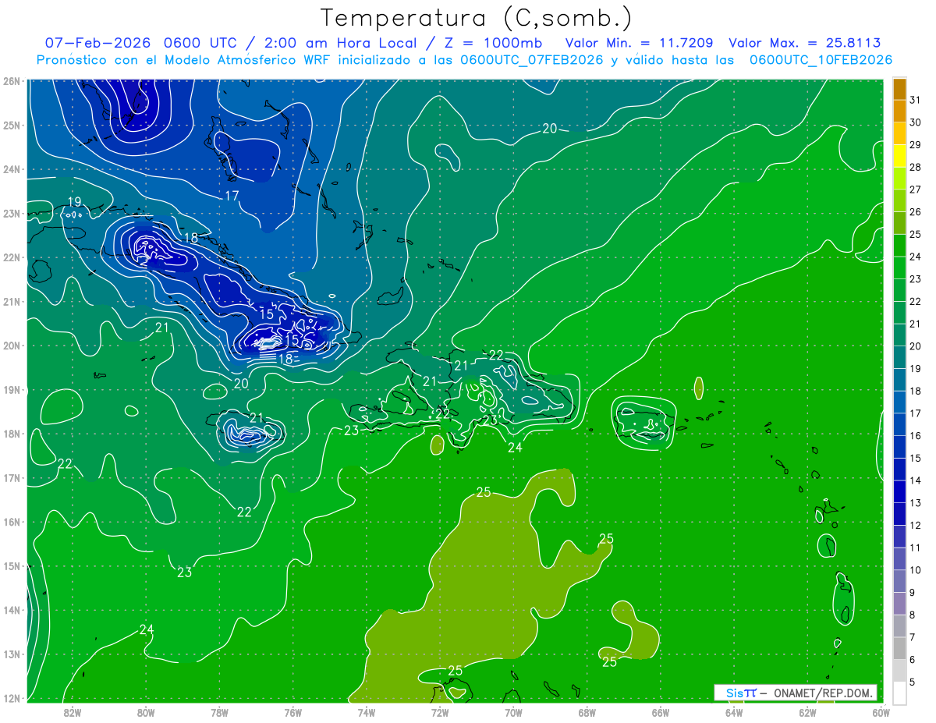Click the title "Temperatura (C,somb.)"
The height and width of the screenshot is (723, 936).
click(477, 18)
